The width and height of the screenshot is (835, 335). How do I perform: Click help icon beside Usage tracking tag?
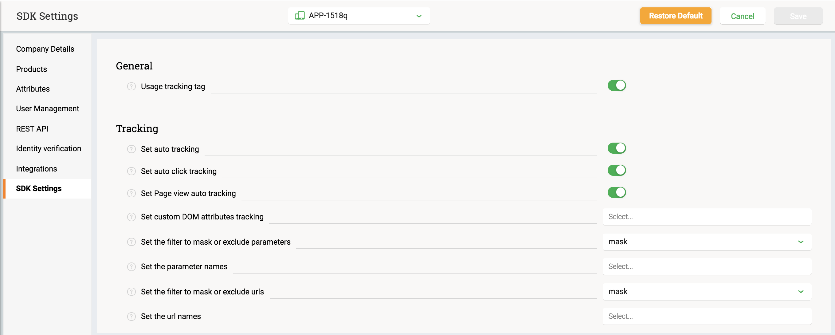click(131, 87)
